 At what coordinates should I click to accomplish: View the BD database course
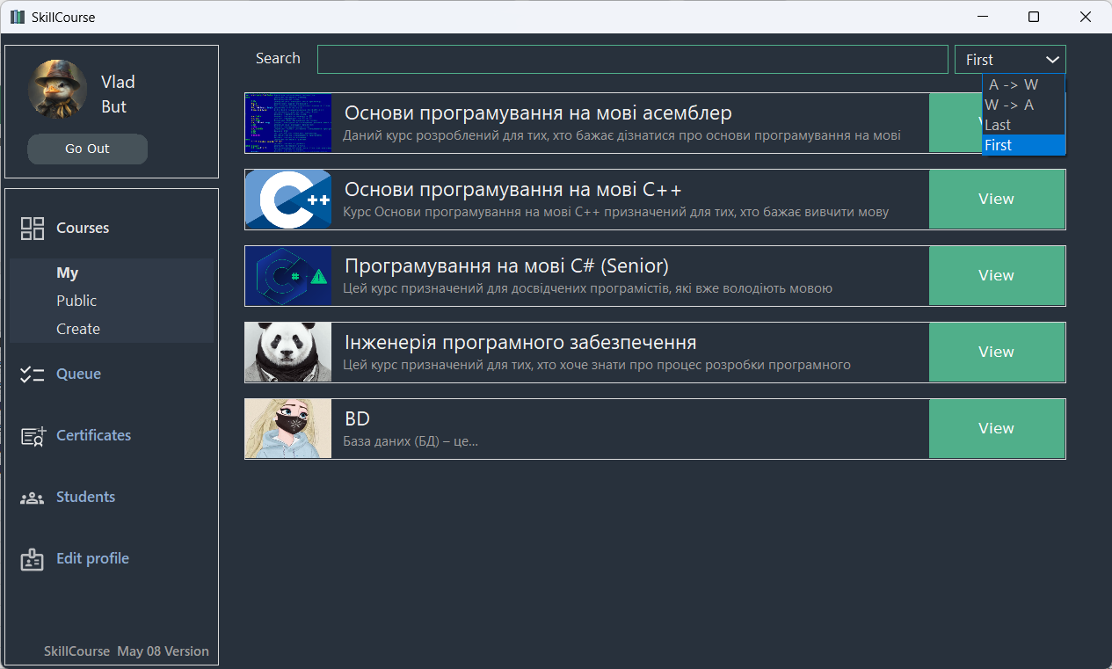pyautogui.click(x=996, y=428)
